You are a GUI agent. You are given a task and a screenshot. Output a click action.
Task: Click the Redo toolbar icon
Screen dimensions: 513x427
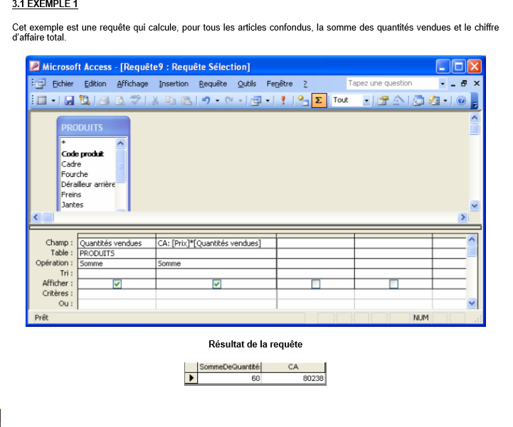229,100
